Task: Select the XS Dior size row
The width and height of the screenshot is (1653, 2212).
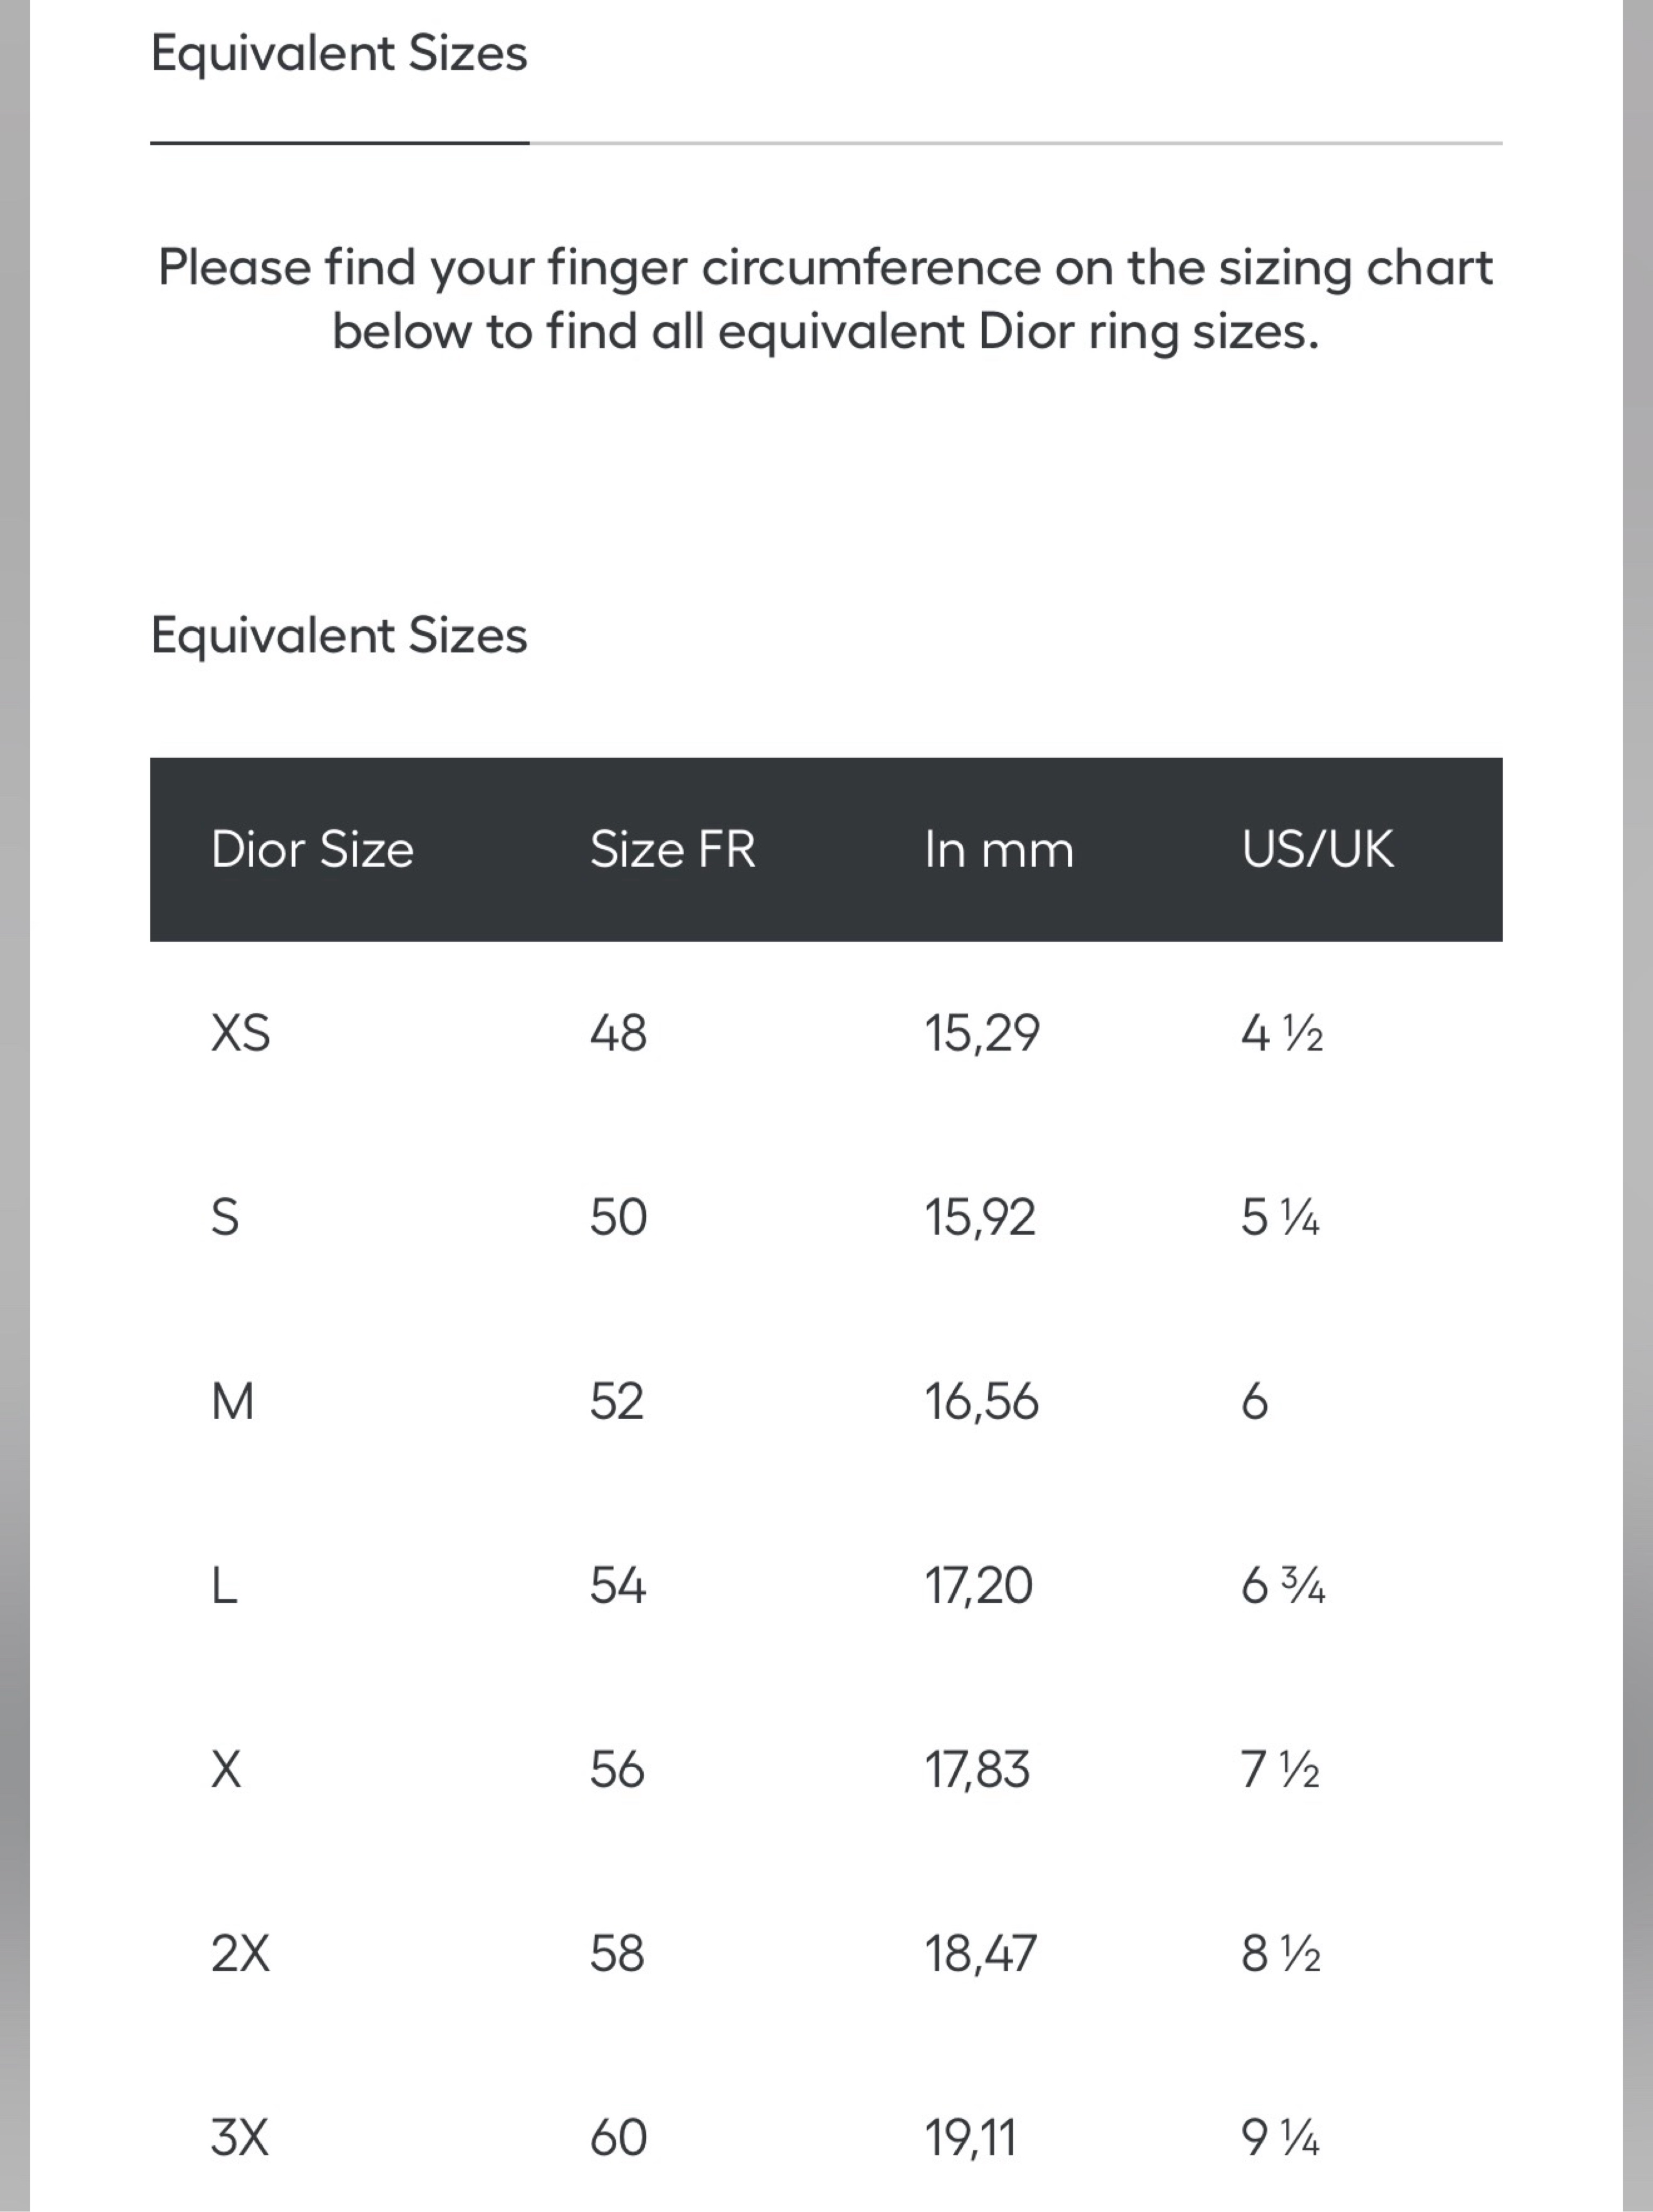Action: (x=826, y=1033)
